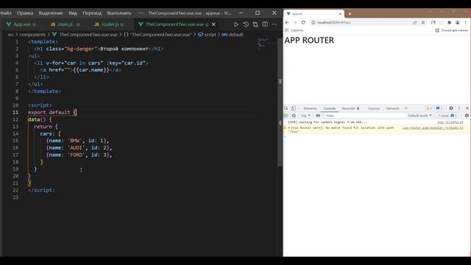Open DevTools customize three-dot menu

pyautogui.click(x=459, y=108)
